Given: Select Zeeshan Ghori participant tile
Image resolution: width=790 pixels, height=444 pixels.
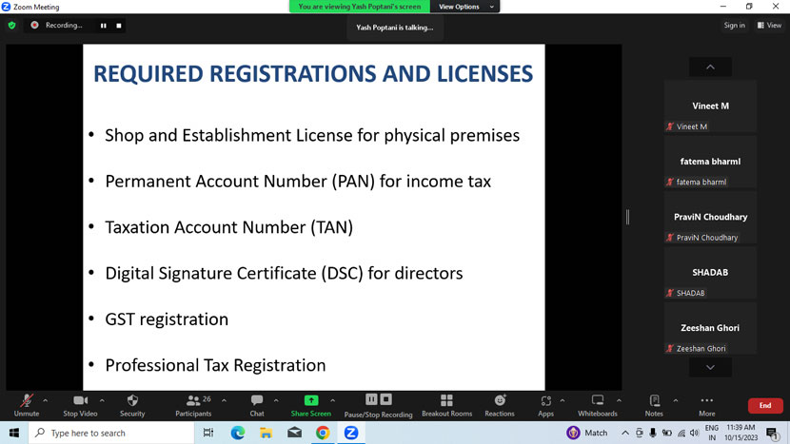Looking at the screenshot, I should [710, 328].
